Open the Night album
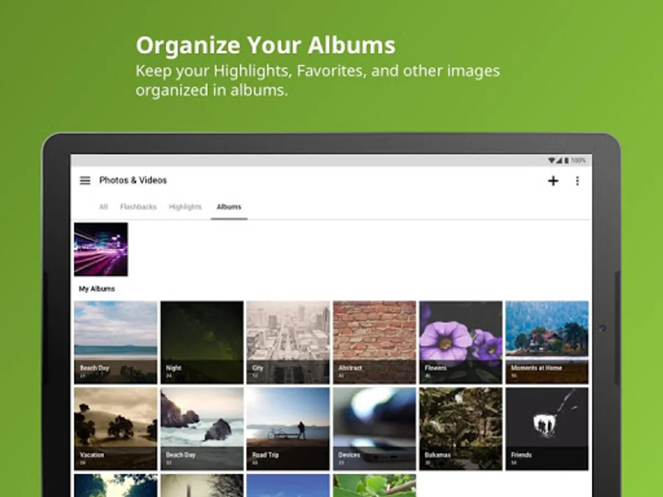The height and width of the screenshot is (497, 663). click(202, 342)
